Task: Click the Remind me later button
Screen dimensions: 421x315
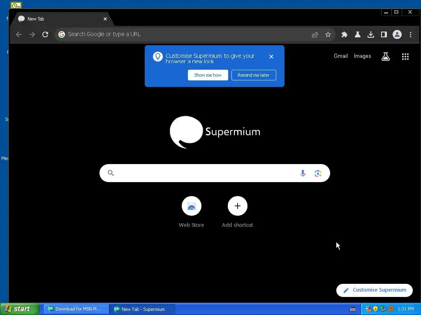Action: point(254,75)
